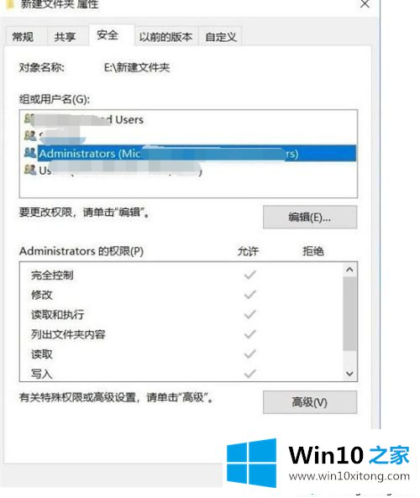Open advanced settings with 高级(V) button

pyautogui.click(x=310, y=402)
